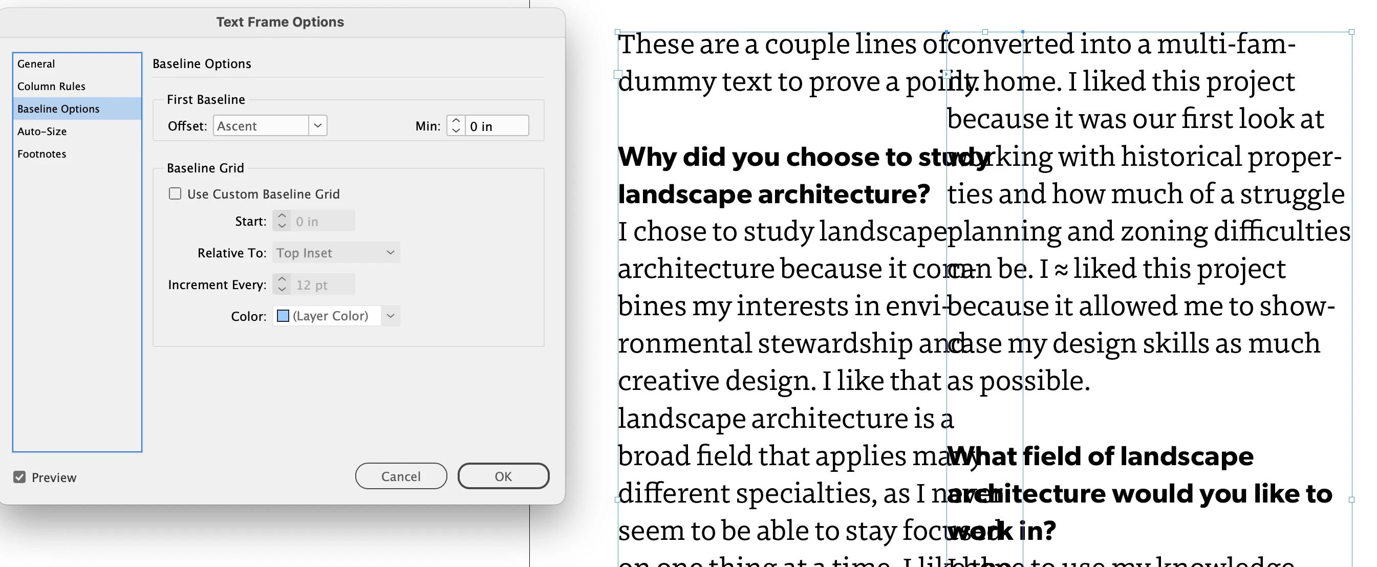This screenshot has width=1377, height=567.
Task: Enable Use Custom Baseline Grid checkbox
Action: point(176,193)
